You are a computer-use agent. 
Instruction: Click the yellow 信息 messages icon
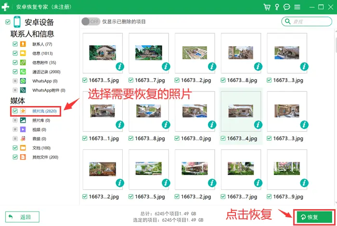tap(23, 53)
